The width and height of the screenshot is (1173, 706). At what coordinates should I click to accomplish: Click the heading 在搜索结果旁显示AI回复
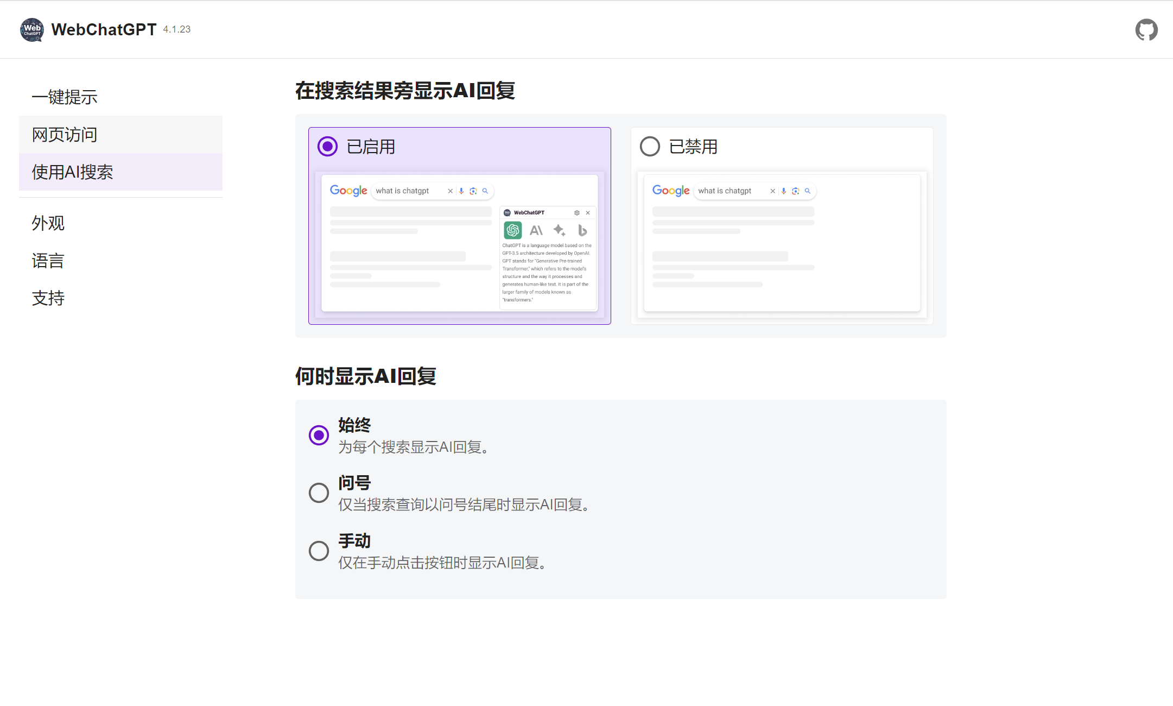405,91
